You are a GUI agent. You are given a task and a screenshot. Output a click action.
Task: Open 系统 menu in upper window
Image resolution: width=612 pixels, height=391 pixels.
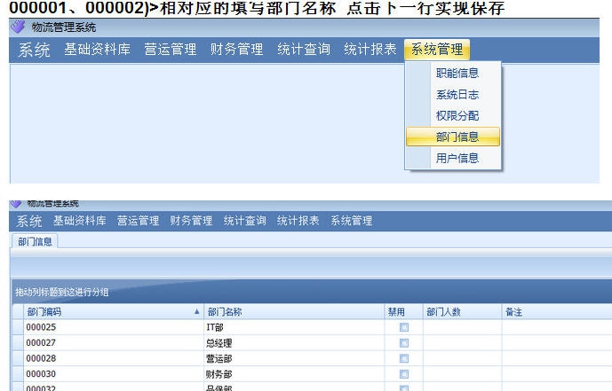(x=34, y=50)
